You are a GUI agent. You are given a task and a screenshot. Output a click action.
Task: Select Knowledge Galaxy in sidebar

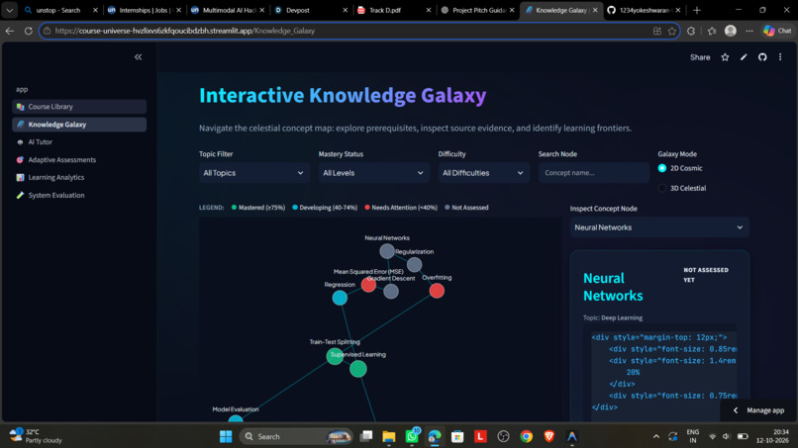(79, 125)
